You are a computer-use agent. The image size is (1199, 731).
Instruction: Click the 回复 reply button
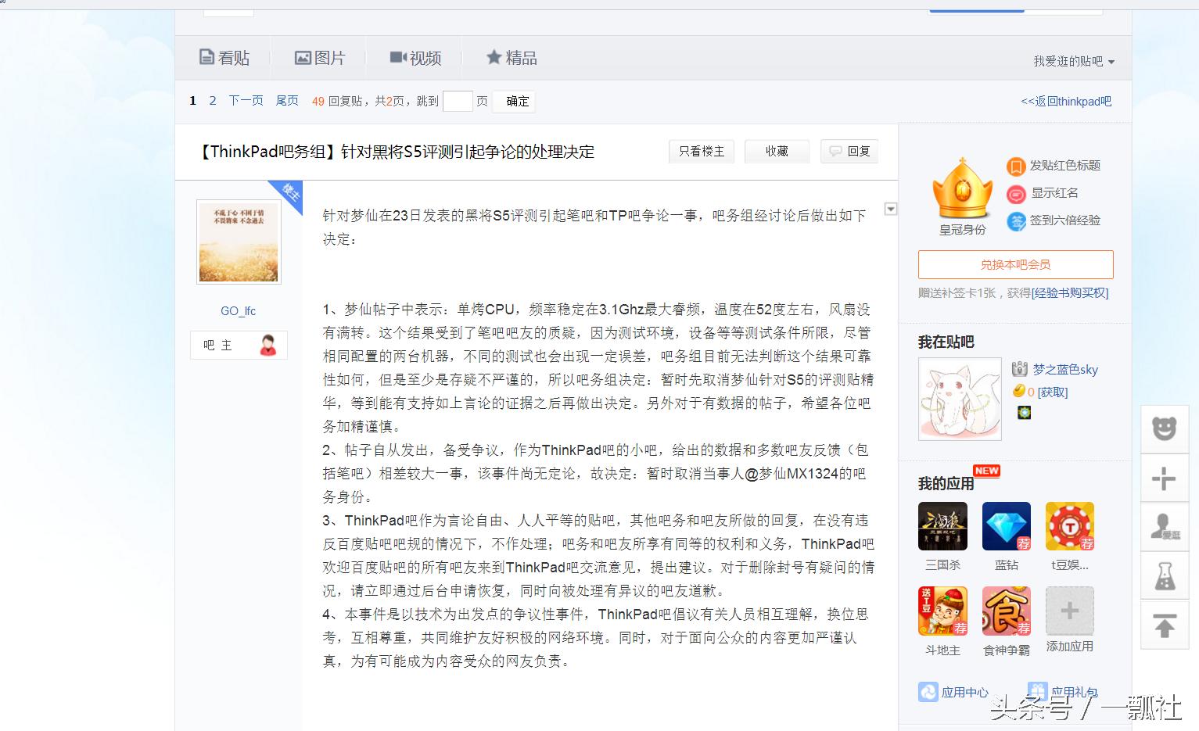pos(849,152)
